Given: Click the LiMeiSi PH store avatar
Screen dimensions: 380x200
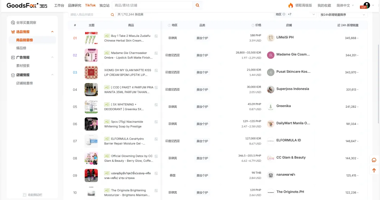Looking at the screenshot, I should (271, 38).
